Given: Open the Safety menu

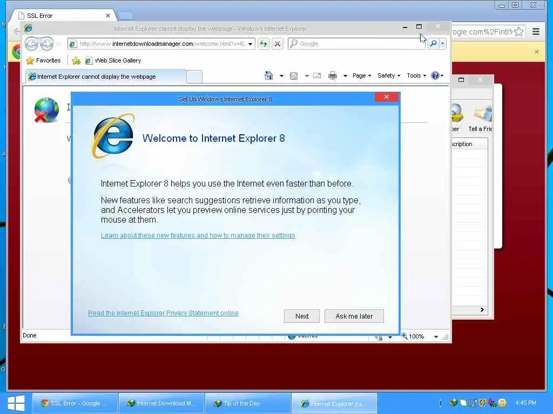Looking at the screenshot, I should (389, 75).
